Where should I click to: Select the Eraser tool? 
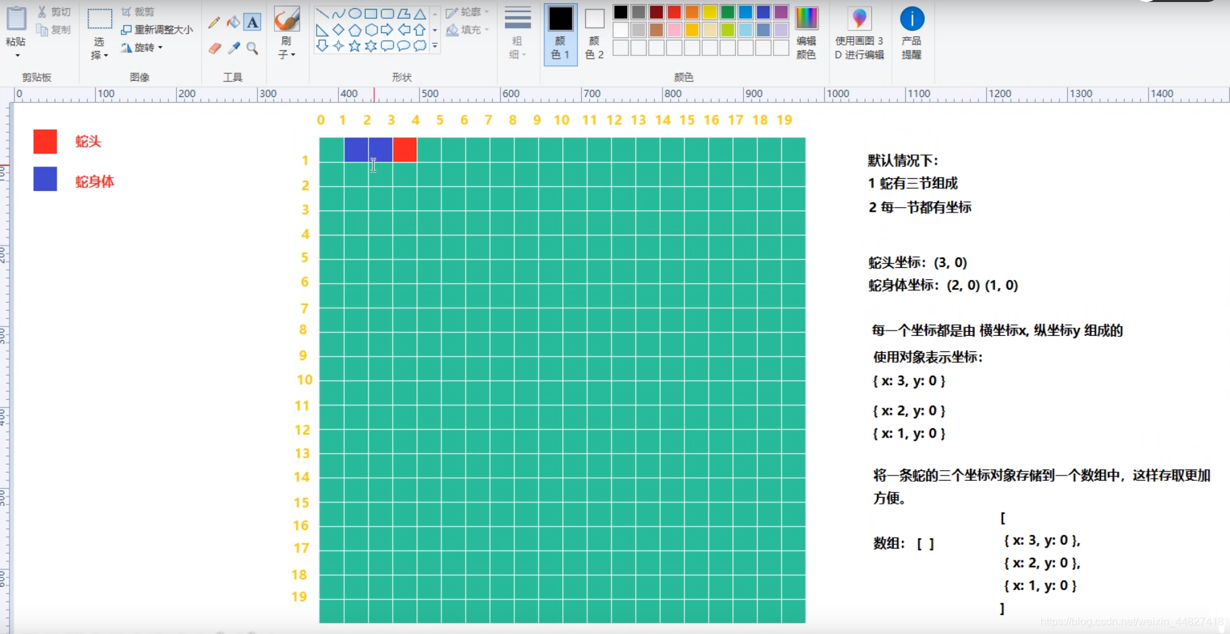[214, 48]
